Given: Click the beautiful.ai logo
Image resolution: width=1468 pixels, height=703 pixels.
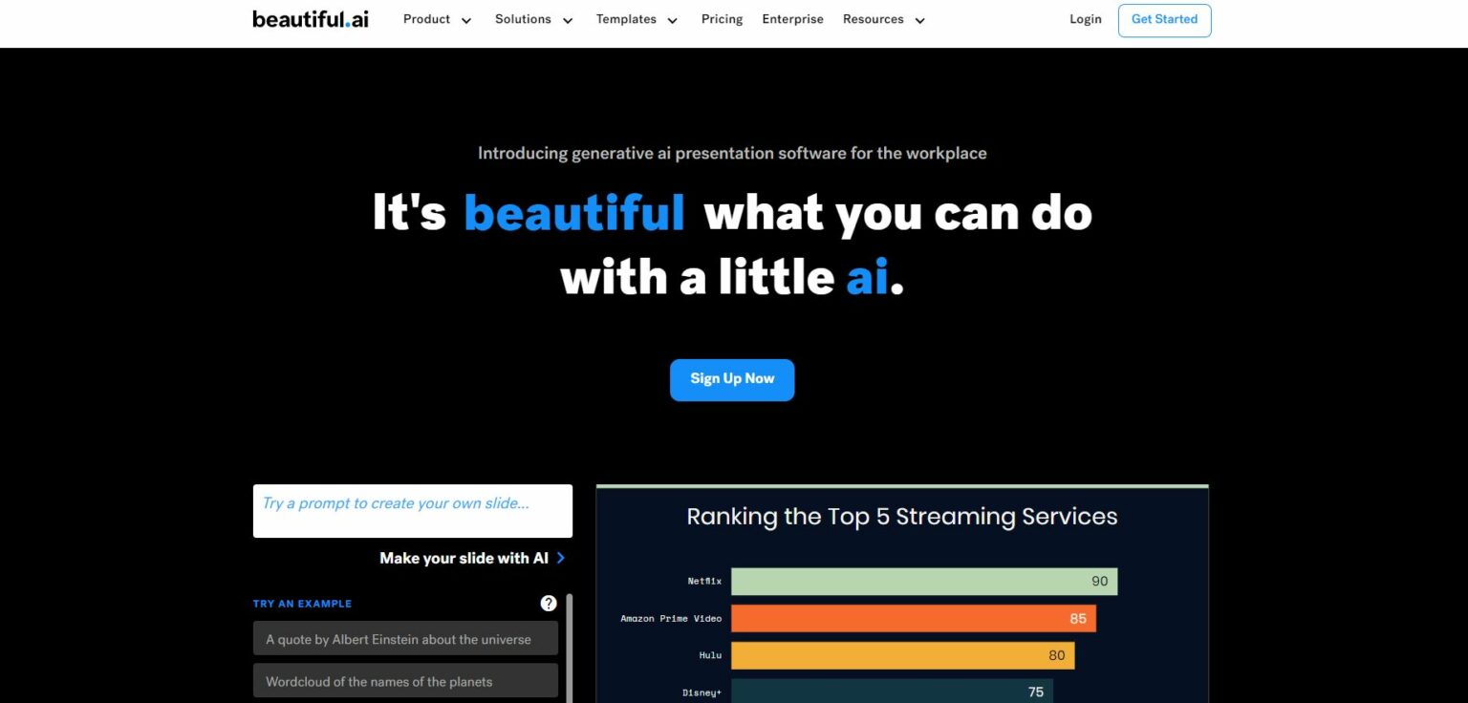Looking at the screenshot, I should (x=310, y=17).
